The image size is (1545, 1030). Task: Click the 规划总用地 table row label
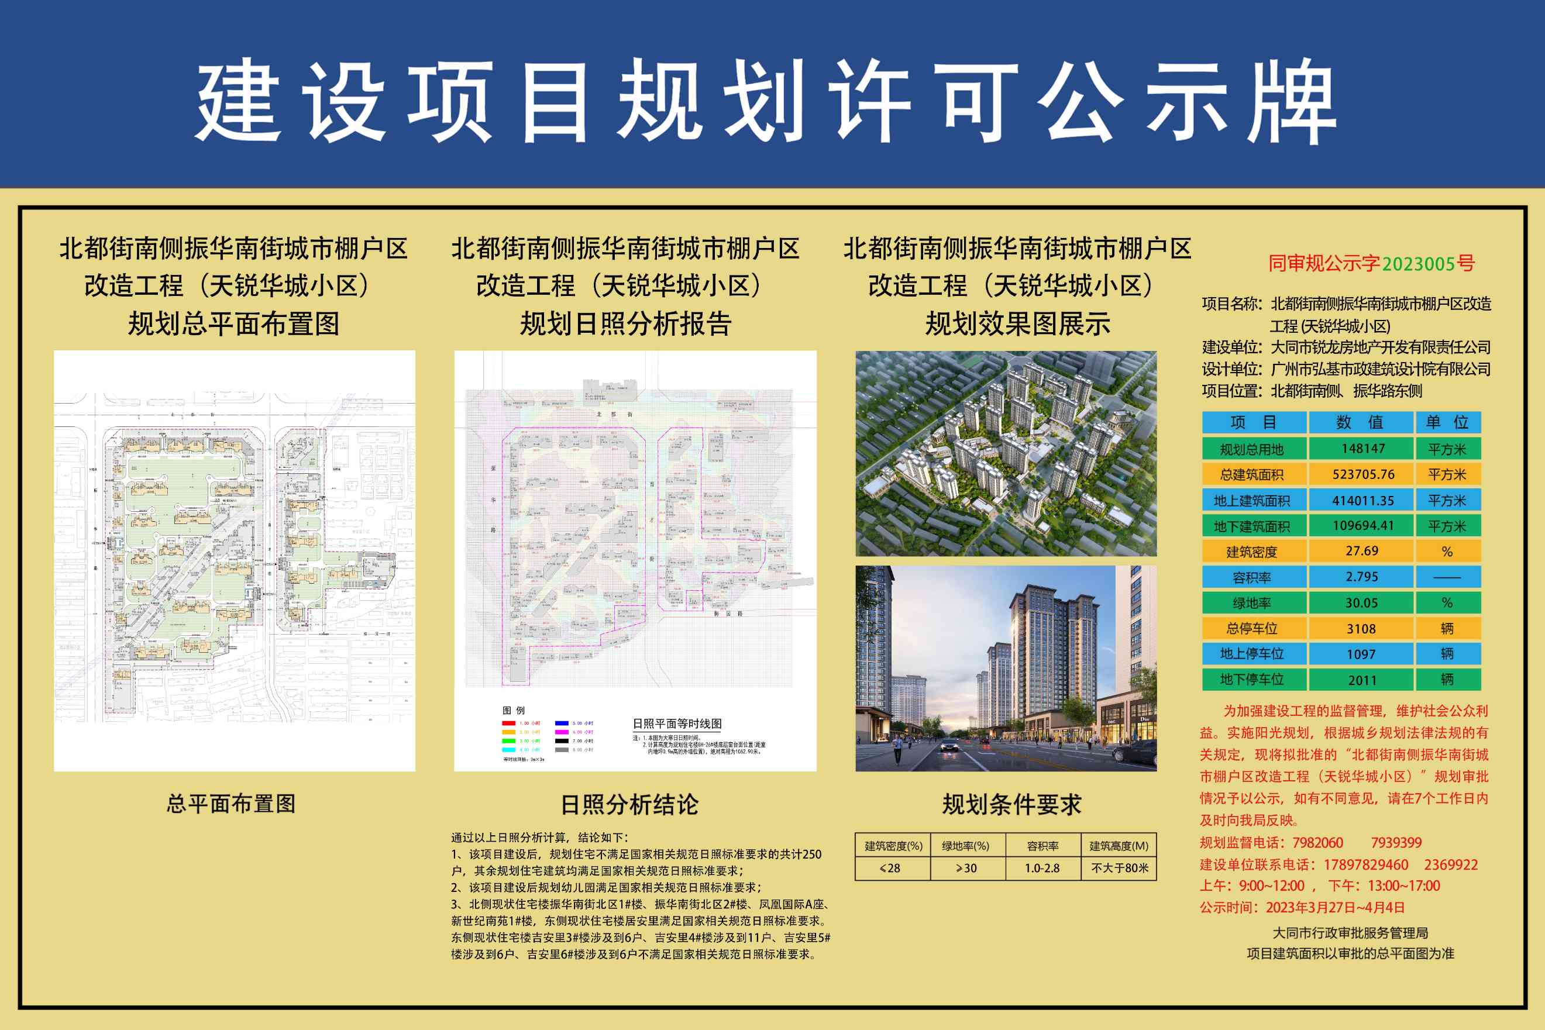(1251, 449)
